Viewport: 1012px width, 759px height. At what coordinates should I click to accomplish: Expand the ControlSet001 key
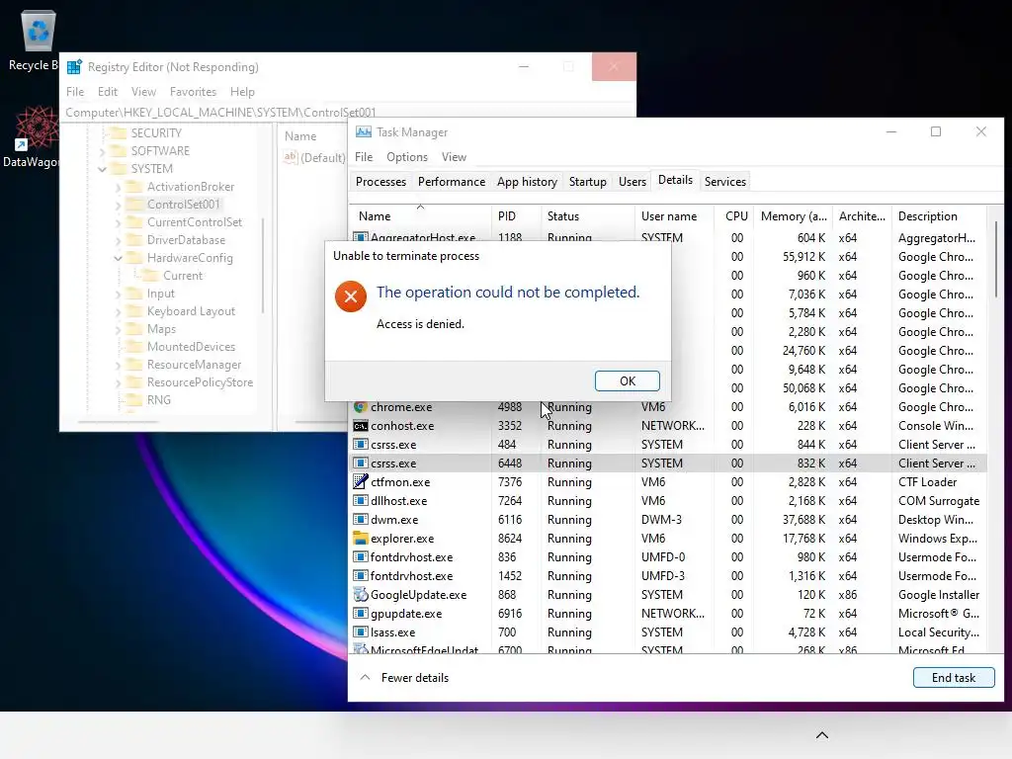(x=119, y=205)
